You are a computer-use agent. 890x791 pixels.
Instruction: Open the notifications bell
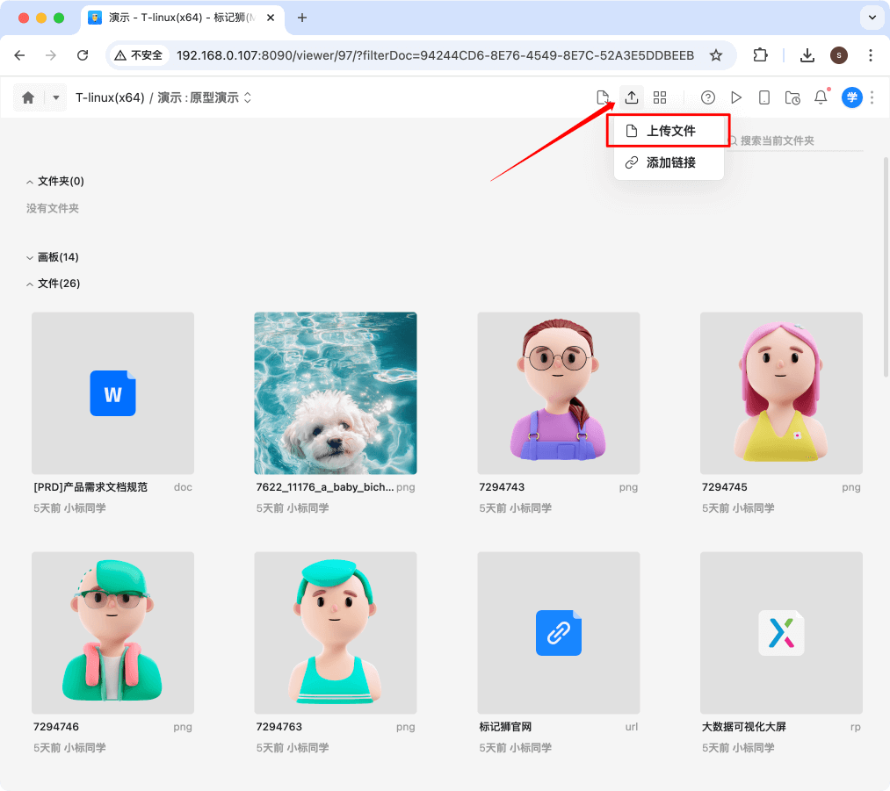coord(821,97)
